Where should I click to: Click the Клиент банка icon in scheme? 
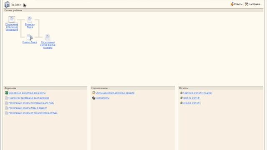pos(30,37)
